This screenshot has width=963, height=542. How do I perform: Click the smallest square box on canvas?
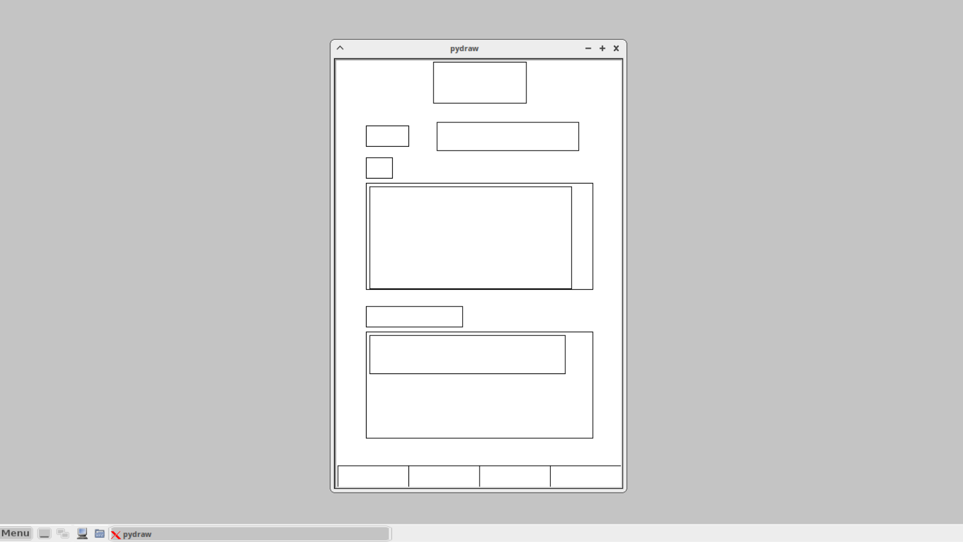379,168
